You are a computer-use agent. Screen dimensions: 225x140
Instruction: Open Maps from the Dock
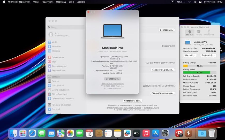pyautogui.click(x=61, y=133)
